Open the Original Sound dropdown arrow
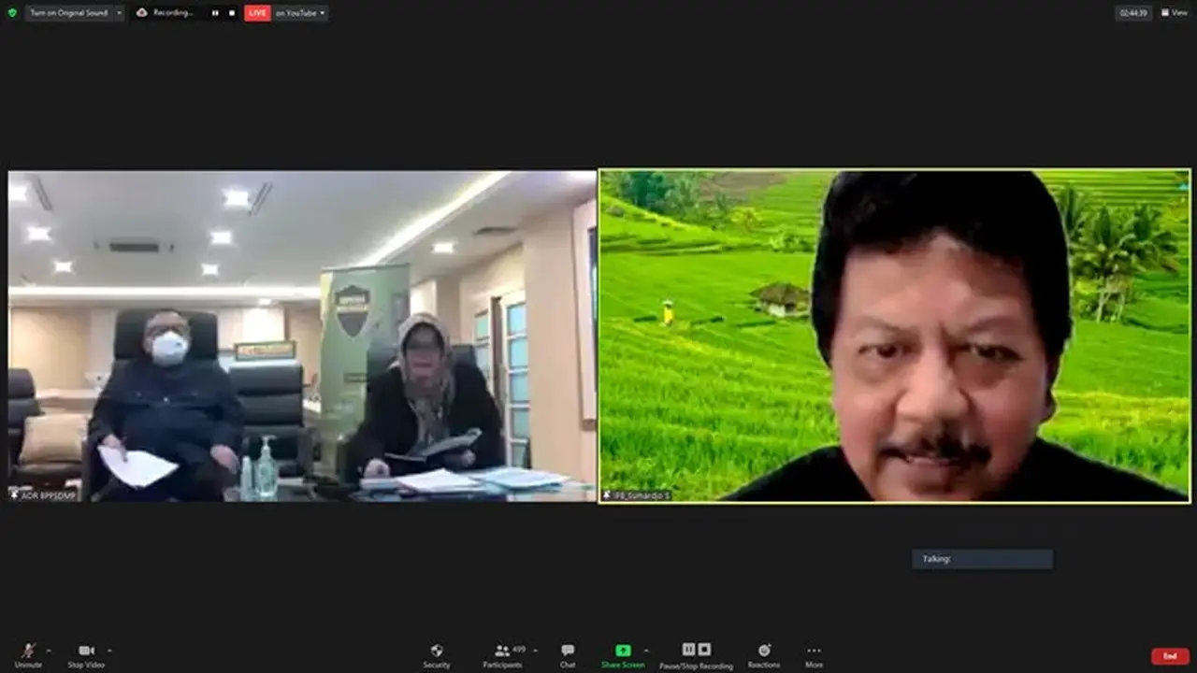Image resolution: width=1197 pixels, height=673 pixels. pos(119,13)
